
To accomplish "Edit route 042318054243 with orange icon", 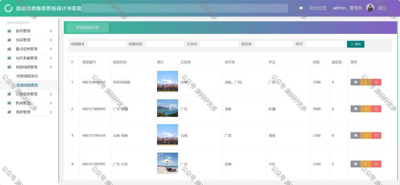I will point(366,82).
